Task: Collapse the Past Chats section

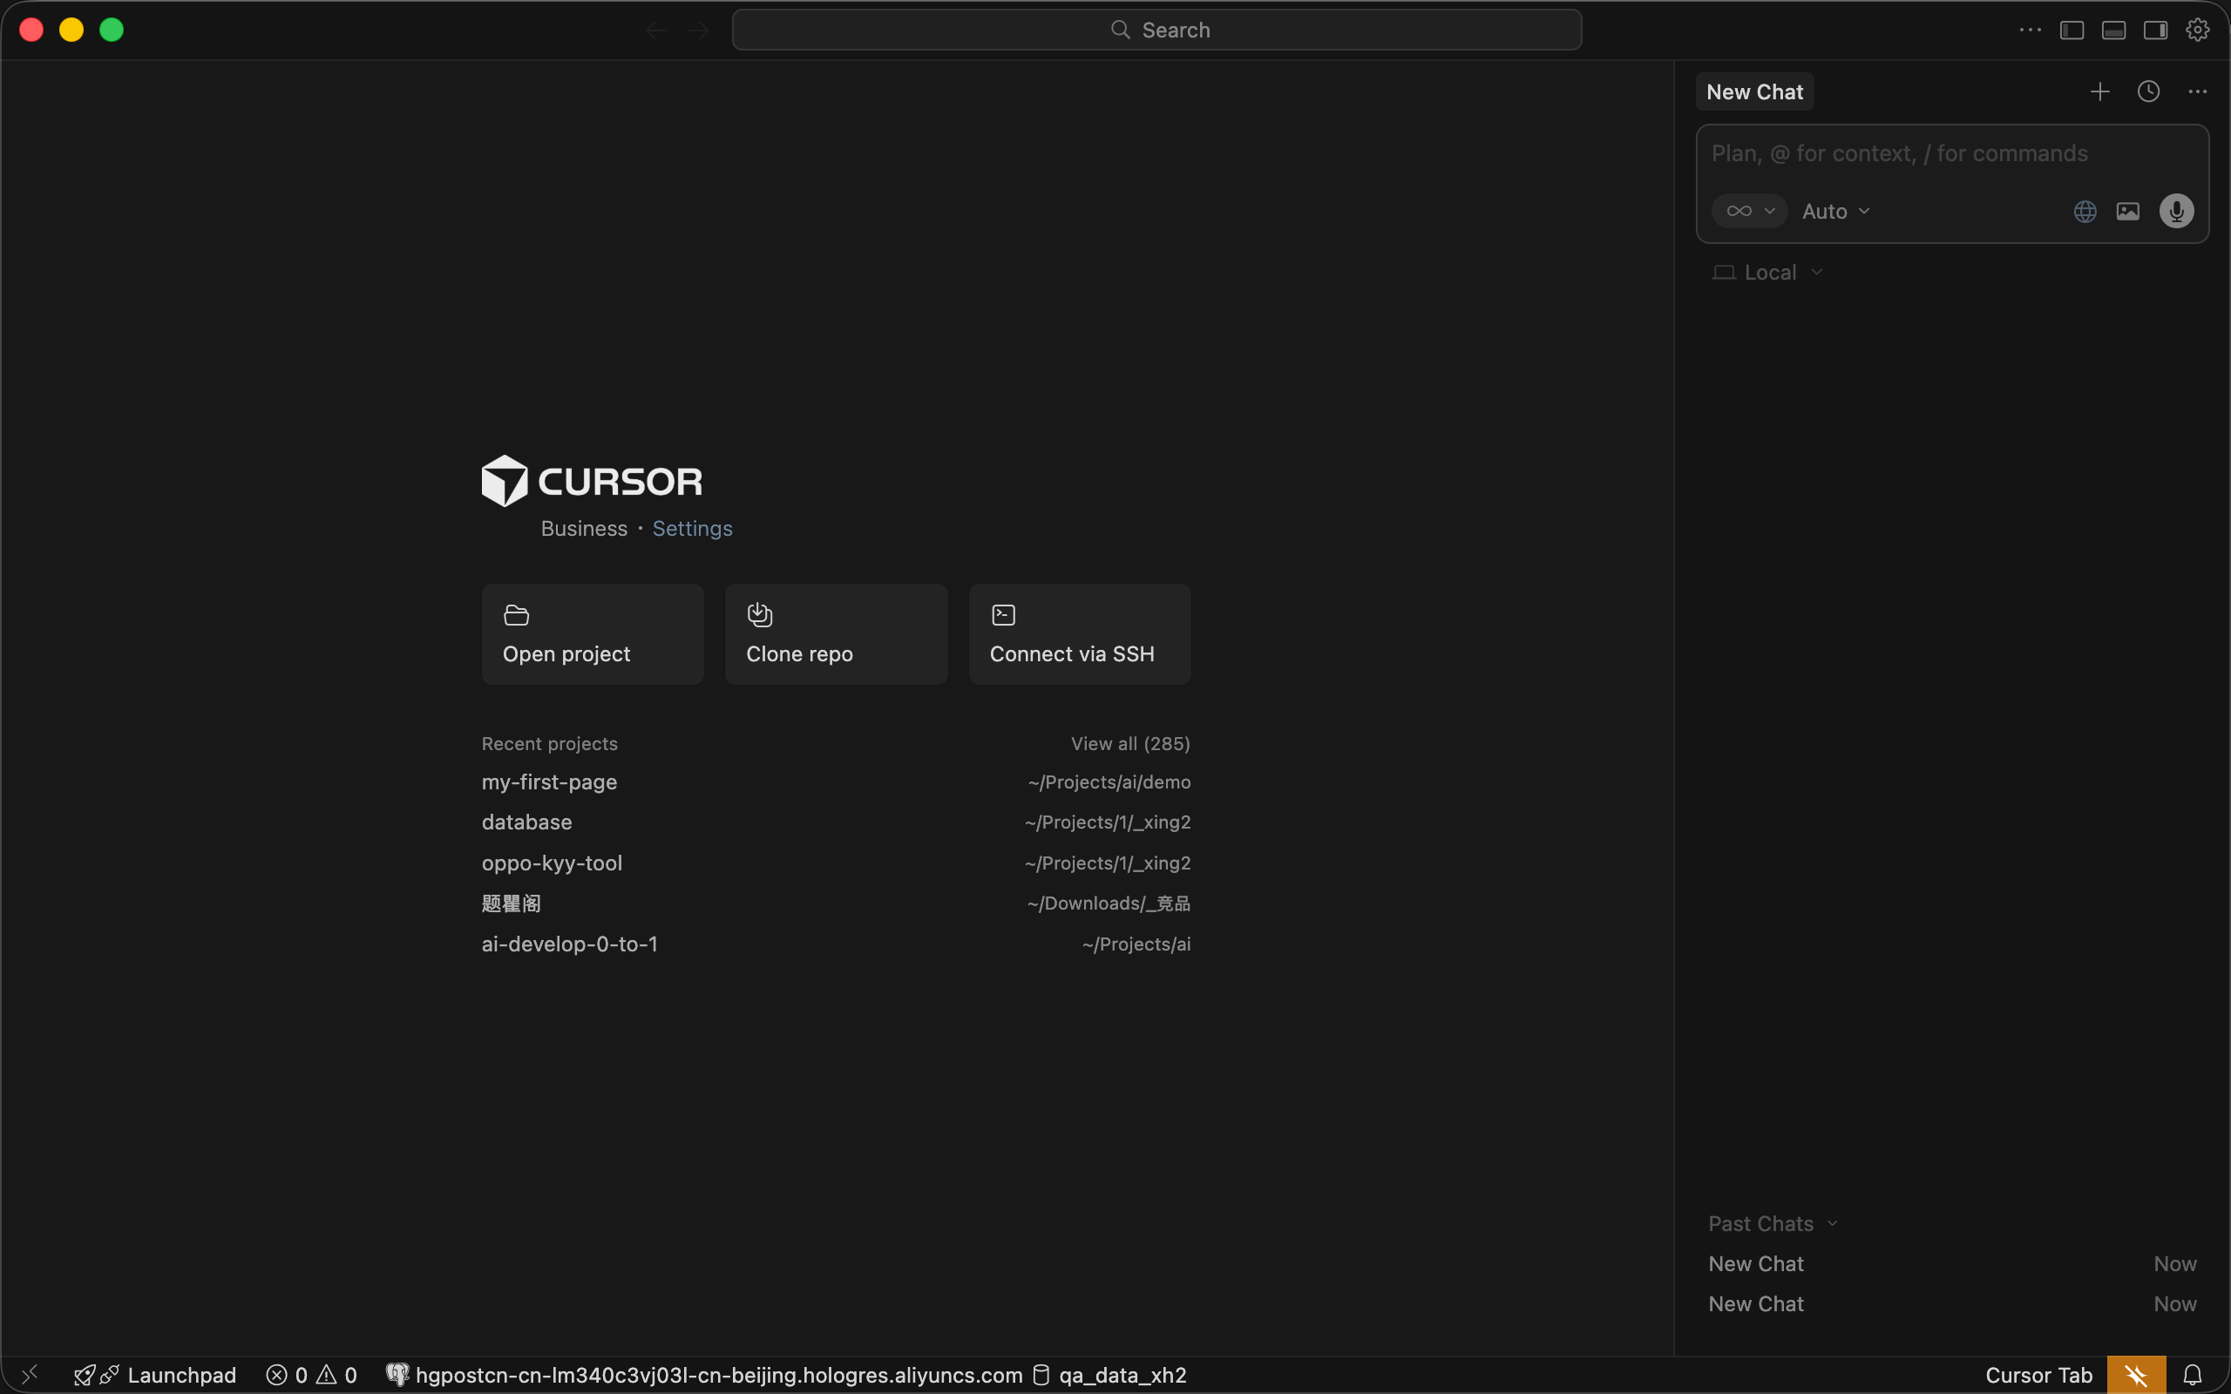Action: pos(1772,1222)
